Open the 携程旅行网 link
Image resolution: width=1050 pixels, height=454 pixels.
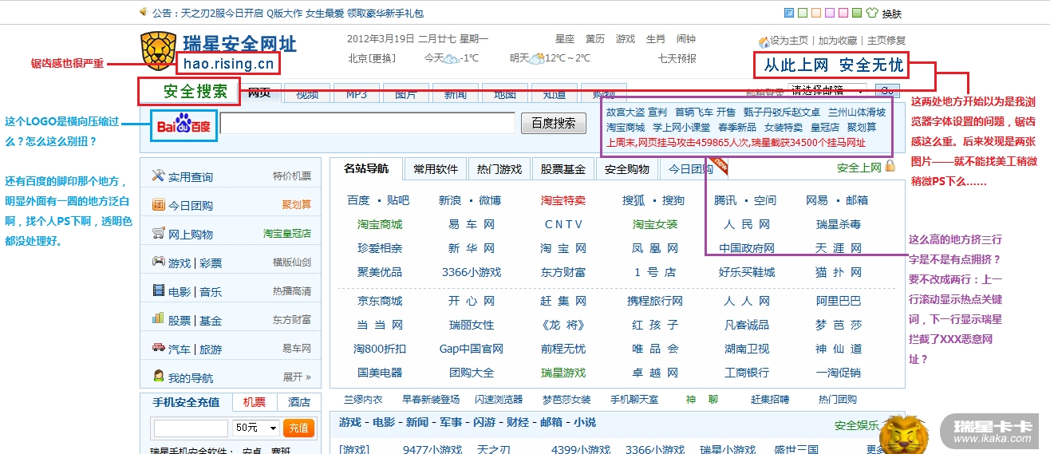(655, 301)
